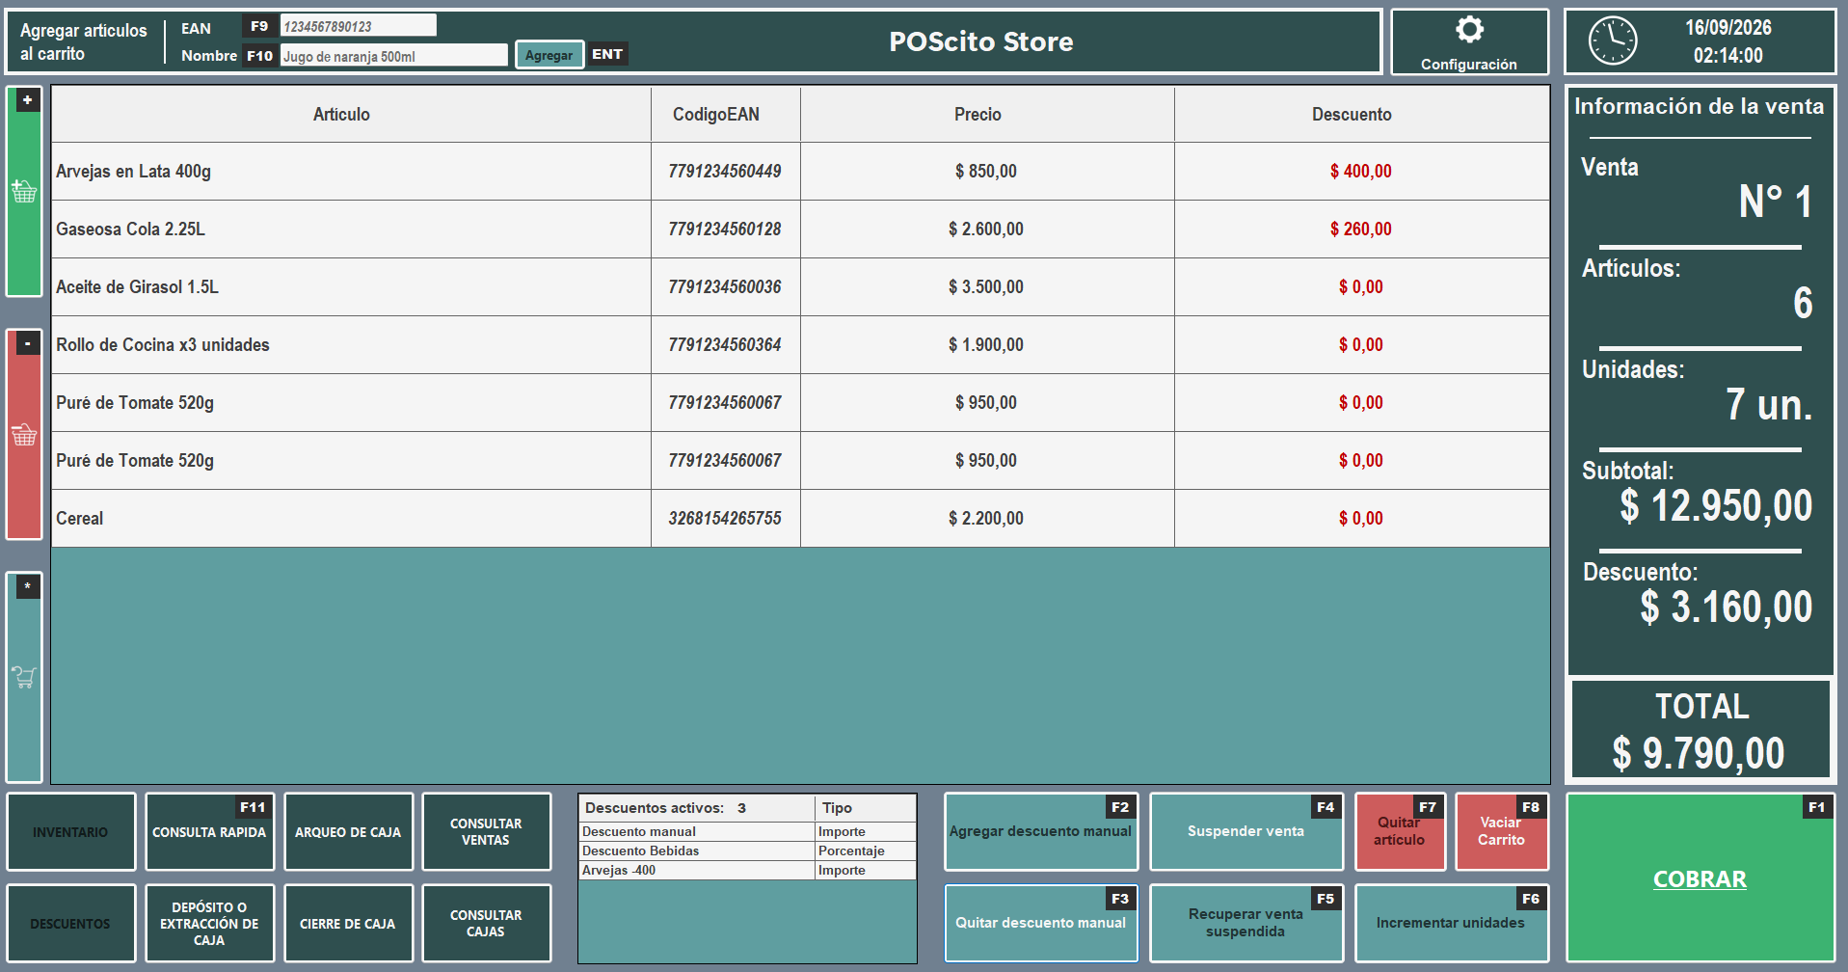Click the COBRAR button
Viewport: 1848px width, 972px height.
1701,878
